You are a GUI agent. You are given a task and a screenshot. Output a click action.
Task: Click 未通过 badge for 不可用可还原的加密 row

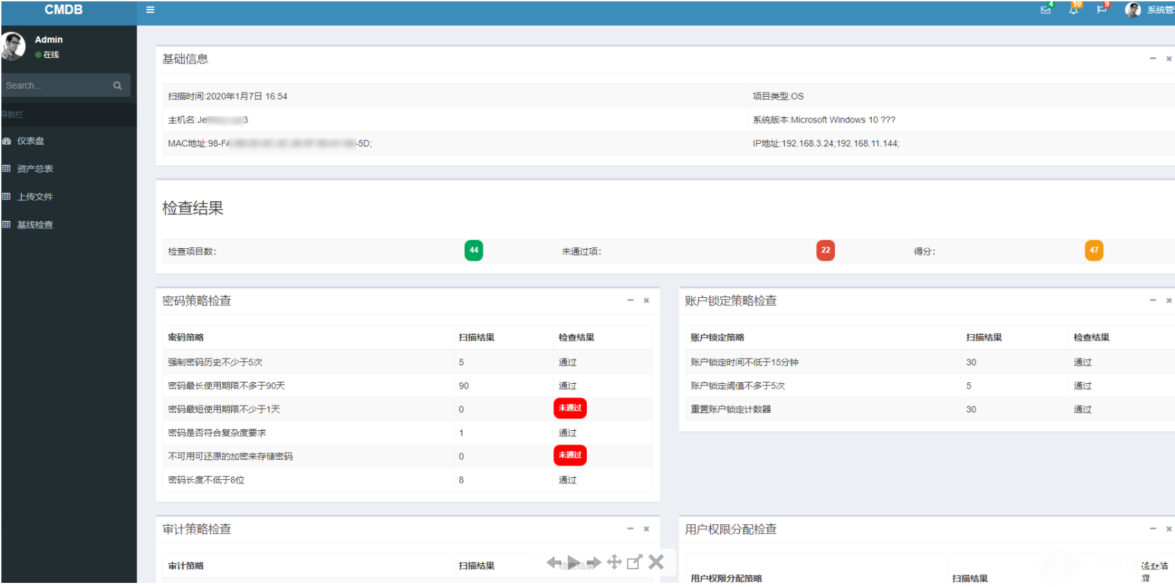570,455
